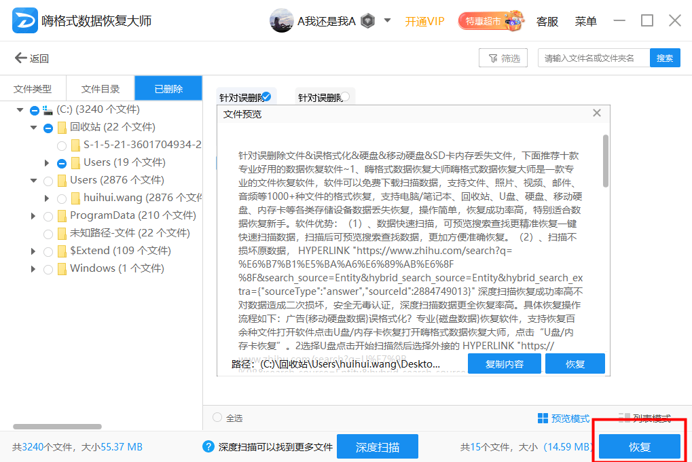Select the 已删除 tab
The width and height of the screenshot is (692, 462).
pyautogui.click(x=168, y=89)
